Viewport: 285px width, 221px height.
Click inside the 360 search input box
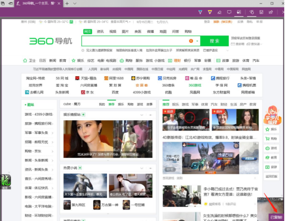(x=134, y=41)
